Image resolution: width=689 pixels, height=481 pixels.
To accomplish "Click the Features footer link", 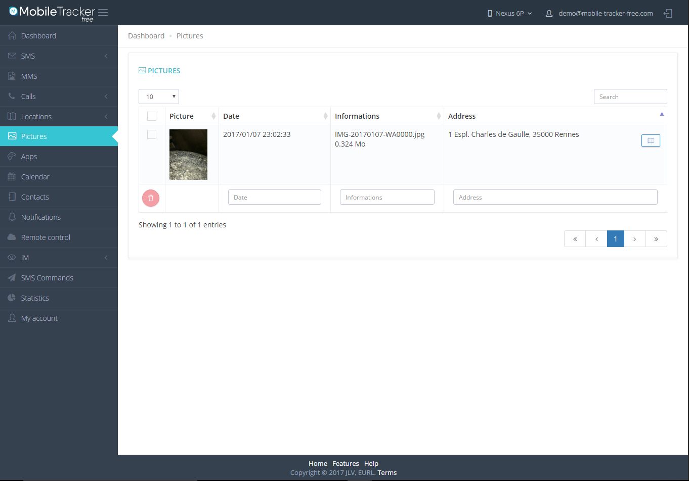I will coord(346,463).
